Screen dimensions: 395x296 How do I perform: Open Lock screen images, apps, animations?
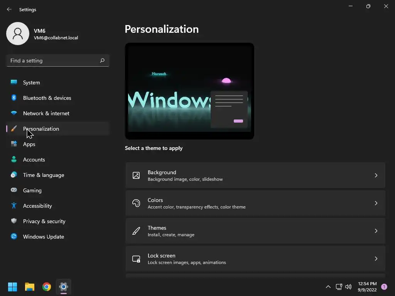tap(255, 259)
